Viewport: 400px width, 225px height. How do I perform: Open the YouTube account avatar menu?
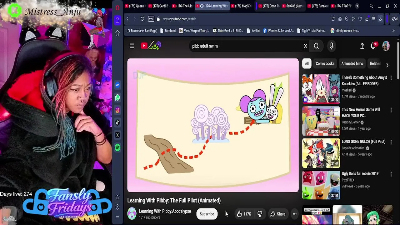click(x=386, y=46)
